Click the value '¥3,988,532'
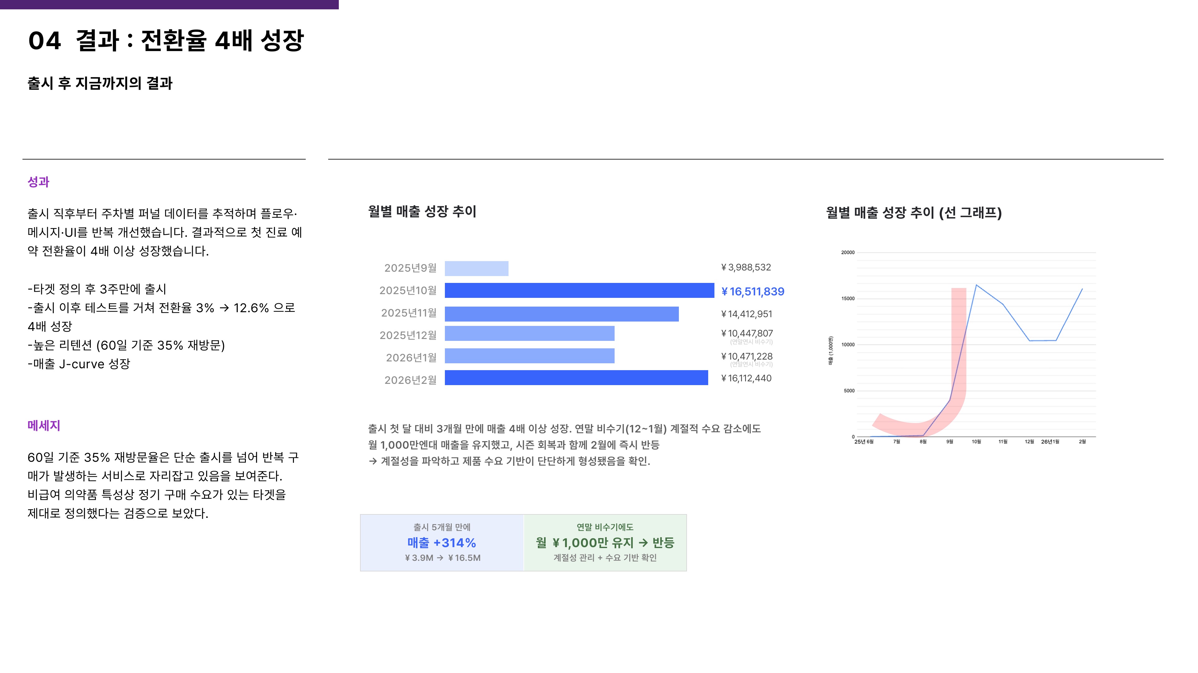 [x=746, y=267]
